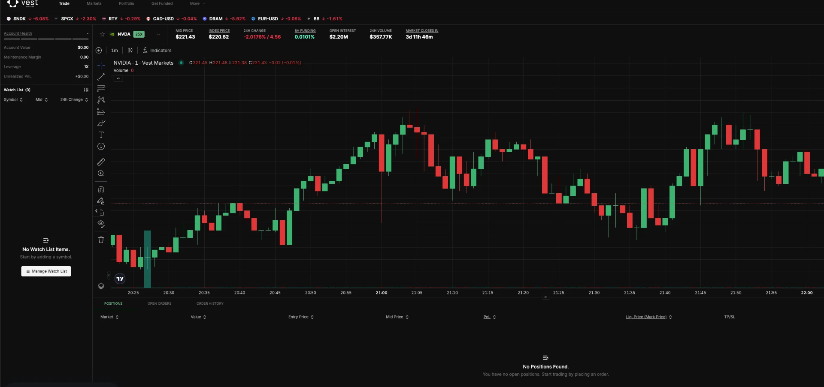Screen dimensions: 824x387
Task: Click the chart panel resize handle
Action: click(545, 297)
